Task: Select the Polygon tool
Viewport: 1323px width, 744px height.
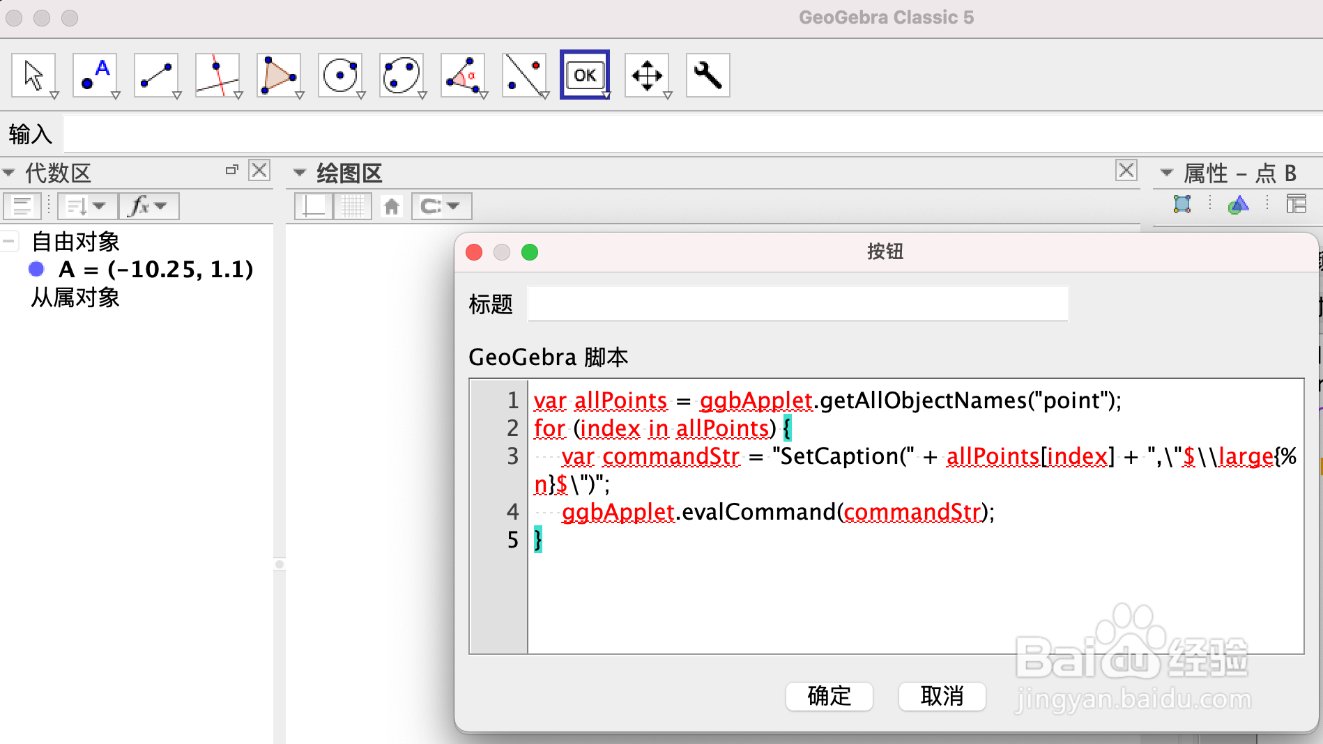Action: click(x=279, y=75)
